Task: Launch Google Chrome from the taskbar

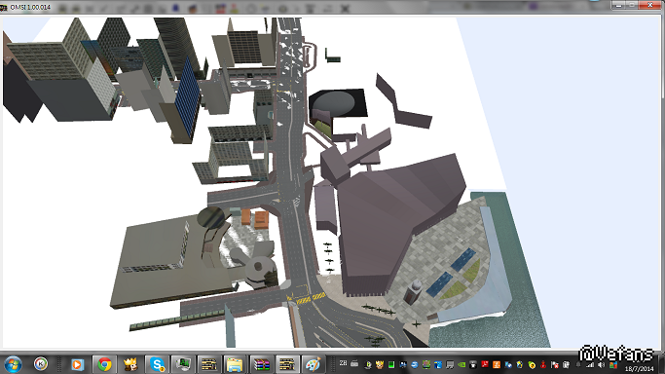Action: pyautogui.click(x=104, y=364)
